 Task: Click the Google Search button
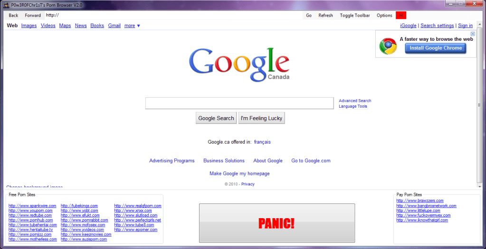(216, 118)
